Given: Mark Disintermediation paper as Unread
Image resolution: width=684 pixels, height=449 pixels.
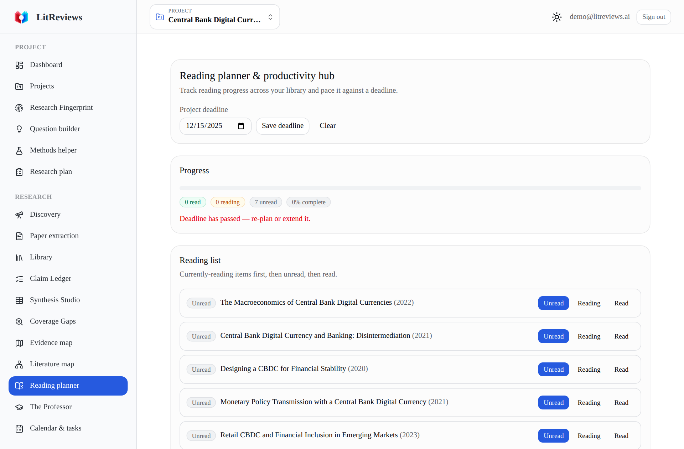Looking at the screenshot, I should click(x=553, y=336).
